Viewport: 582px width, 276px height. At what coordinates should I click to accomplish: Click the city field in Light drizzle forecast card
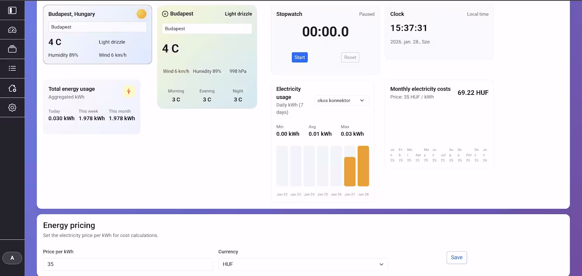coord(207,29)
